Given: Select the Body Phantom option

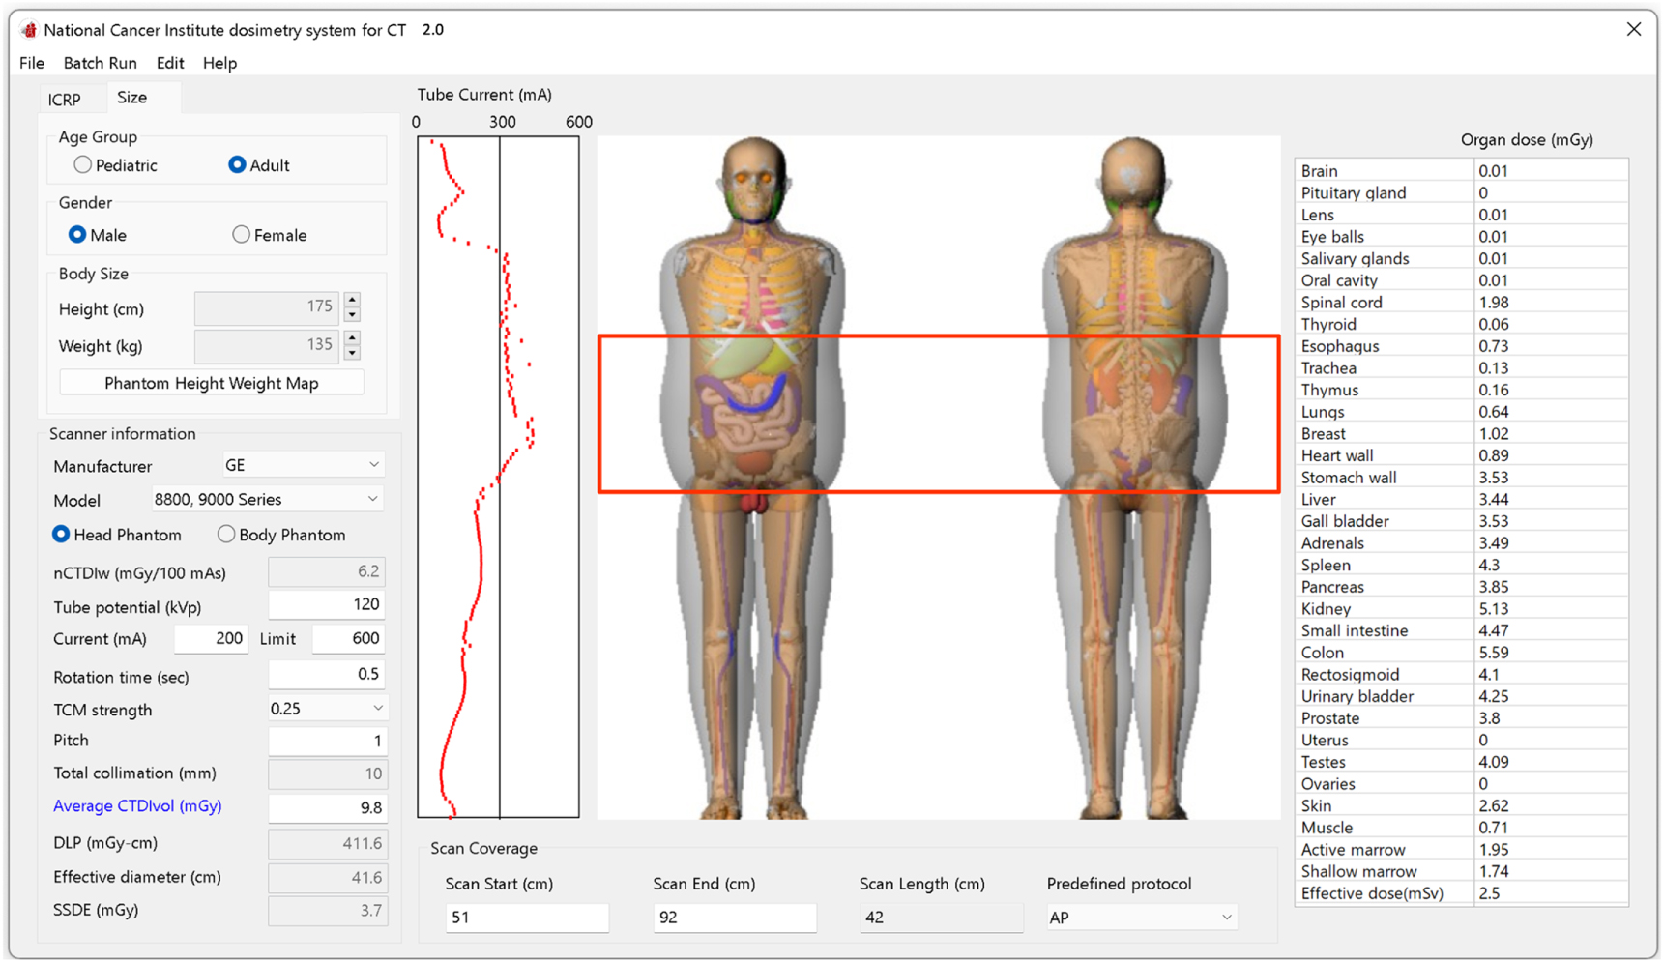Looking at the screenshot, I should (226, 534).
